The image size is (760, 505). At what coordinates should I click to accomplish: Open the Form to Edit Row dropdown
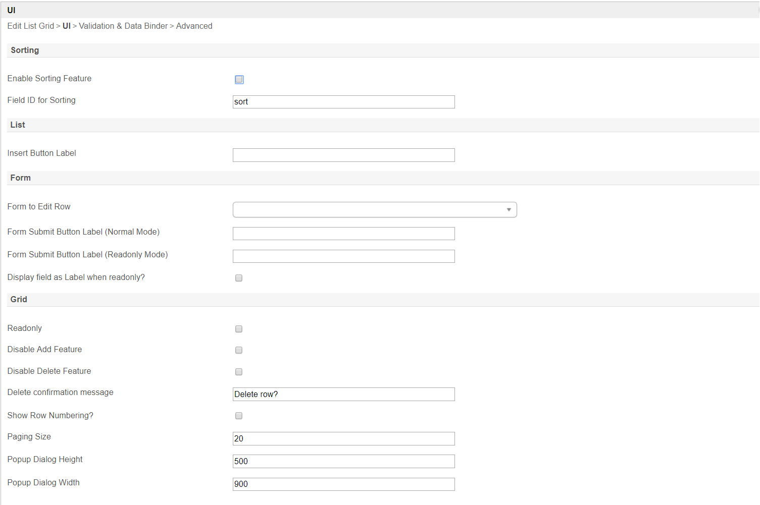pos(374,209)
